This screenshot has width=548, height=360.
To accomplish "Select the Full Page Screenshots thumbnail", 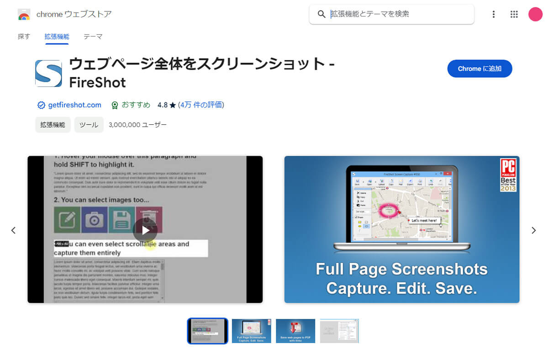I will [x=252, y=331].
